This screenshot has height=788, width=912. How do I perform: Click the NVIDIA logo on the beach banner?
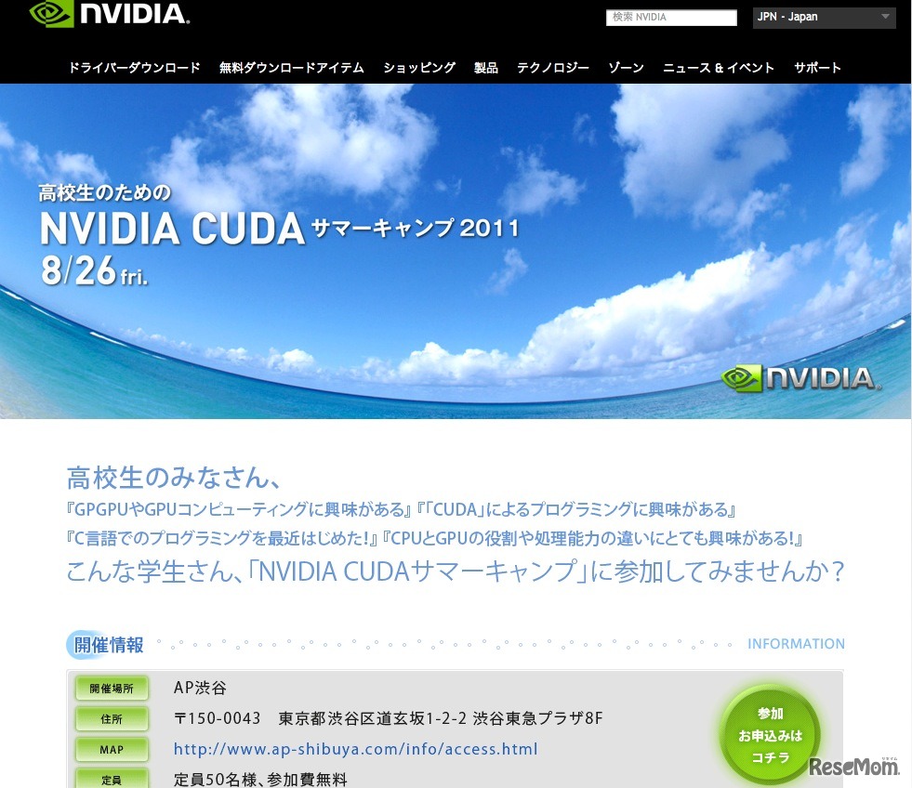[801, 378]
